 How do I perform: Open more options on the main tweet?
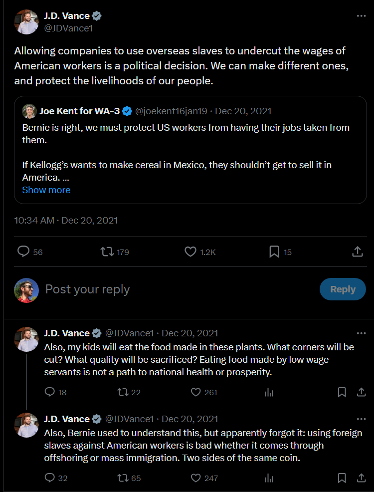point(362,16)
